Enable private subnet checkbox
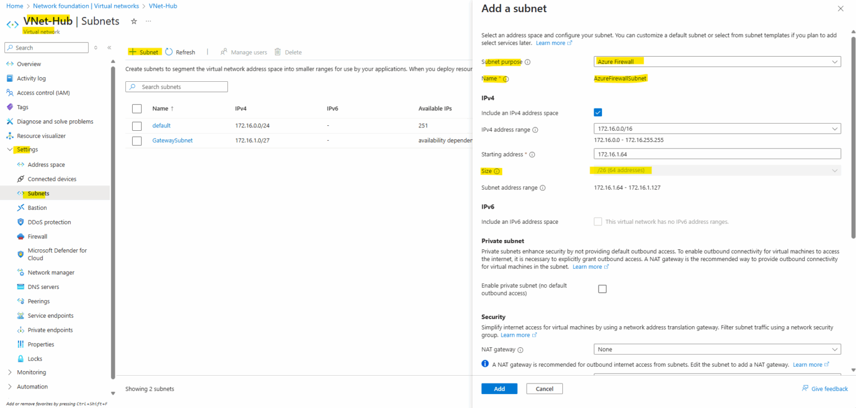The image size is (856, 408). click(x=602, y=289)
